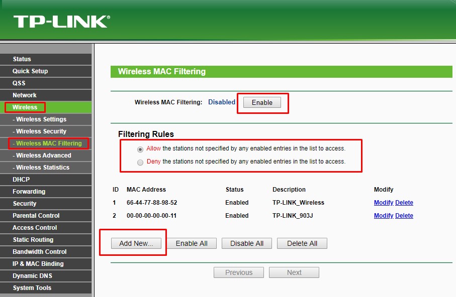The height and width of the screenshot is (297, 456).
Task: Open System Tools section
Action: pyautogui.click(x=46, y=288)
